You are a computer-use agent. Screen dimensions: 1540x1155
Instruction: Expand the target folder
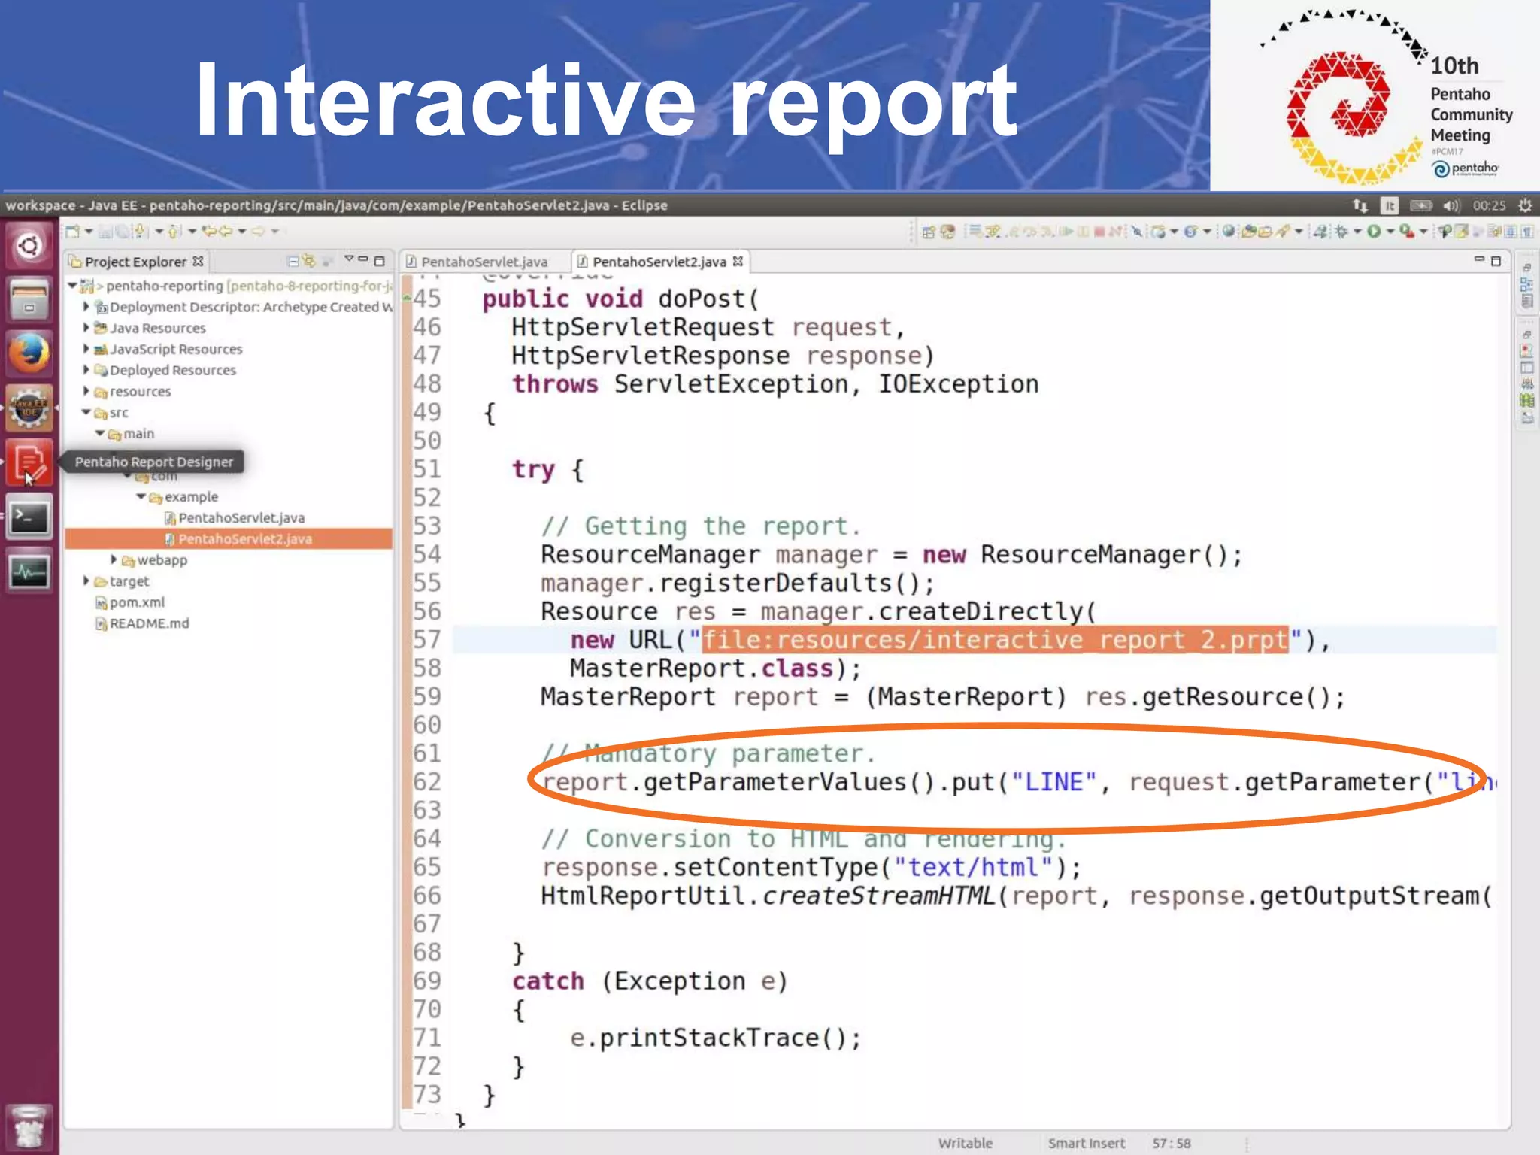tap(86, 581)
